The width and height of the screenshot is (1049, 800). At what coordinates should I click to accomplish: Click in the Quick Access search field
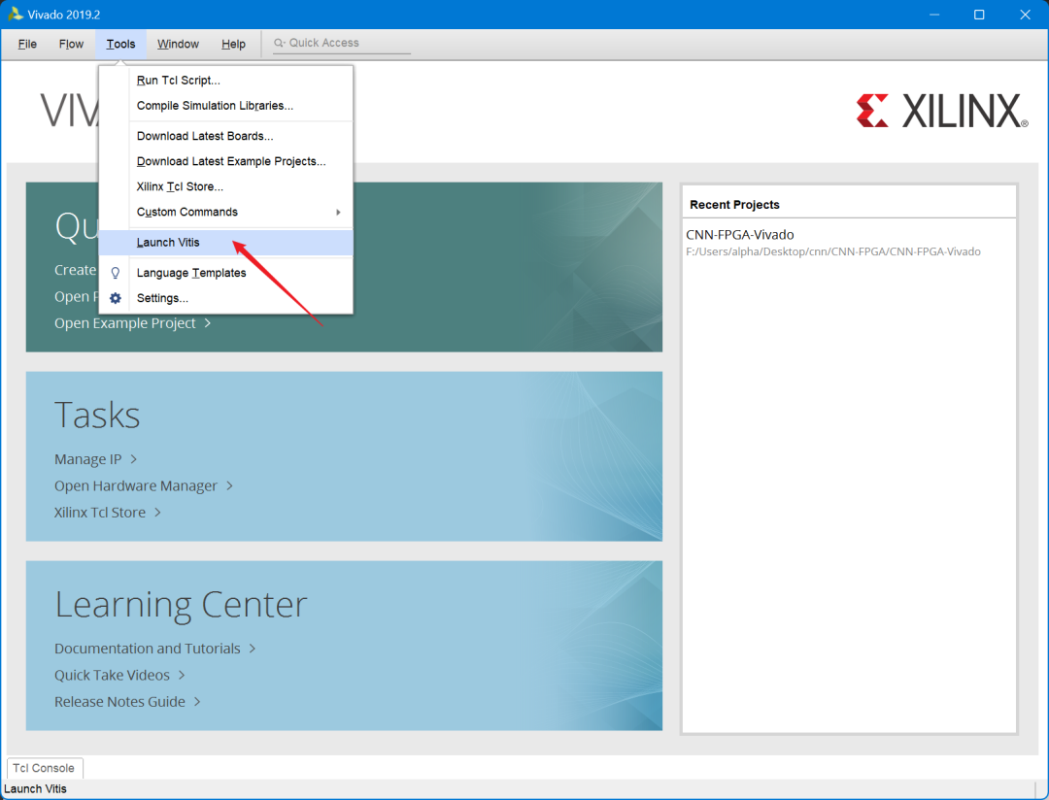[x=342, y=43]
